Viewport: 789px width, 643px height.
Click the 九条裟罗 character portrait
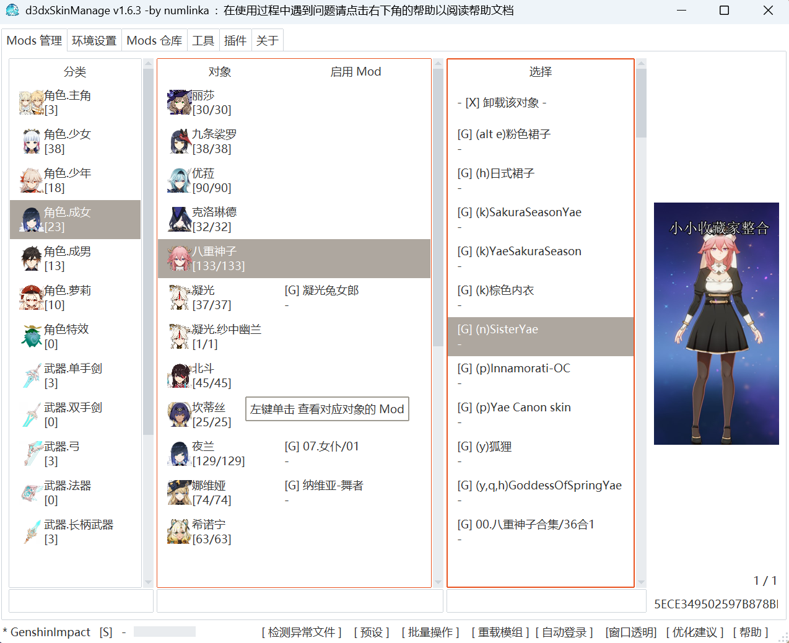tap(180, 142)
